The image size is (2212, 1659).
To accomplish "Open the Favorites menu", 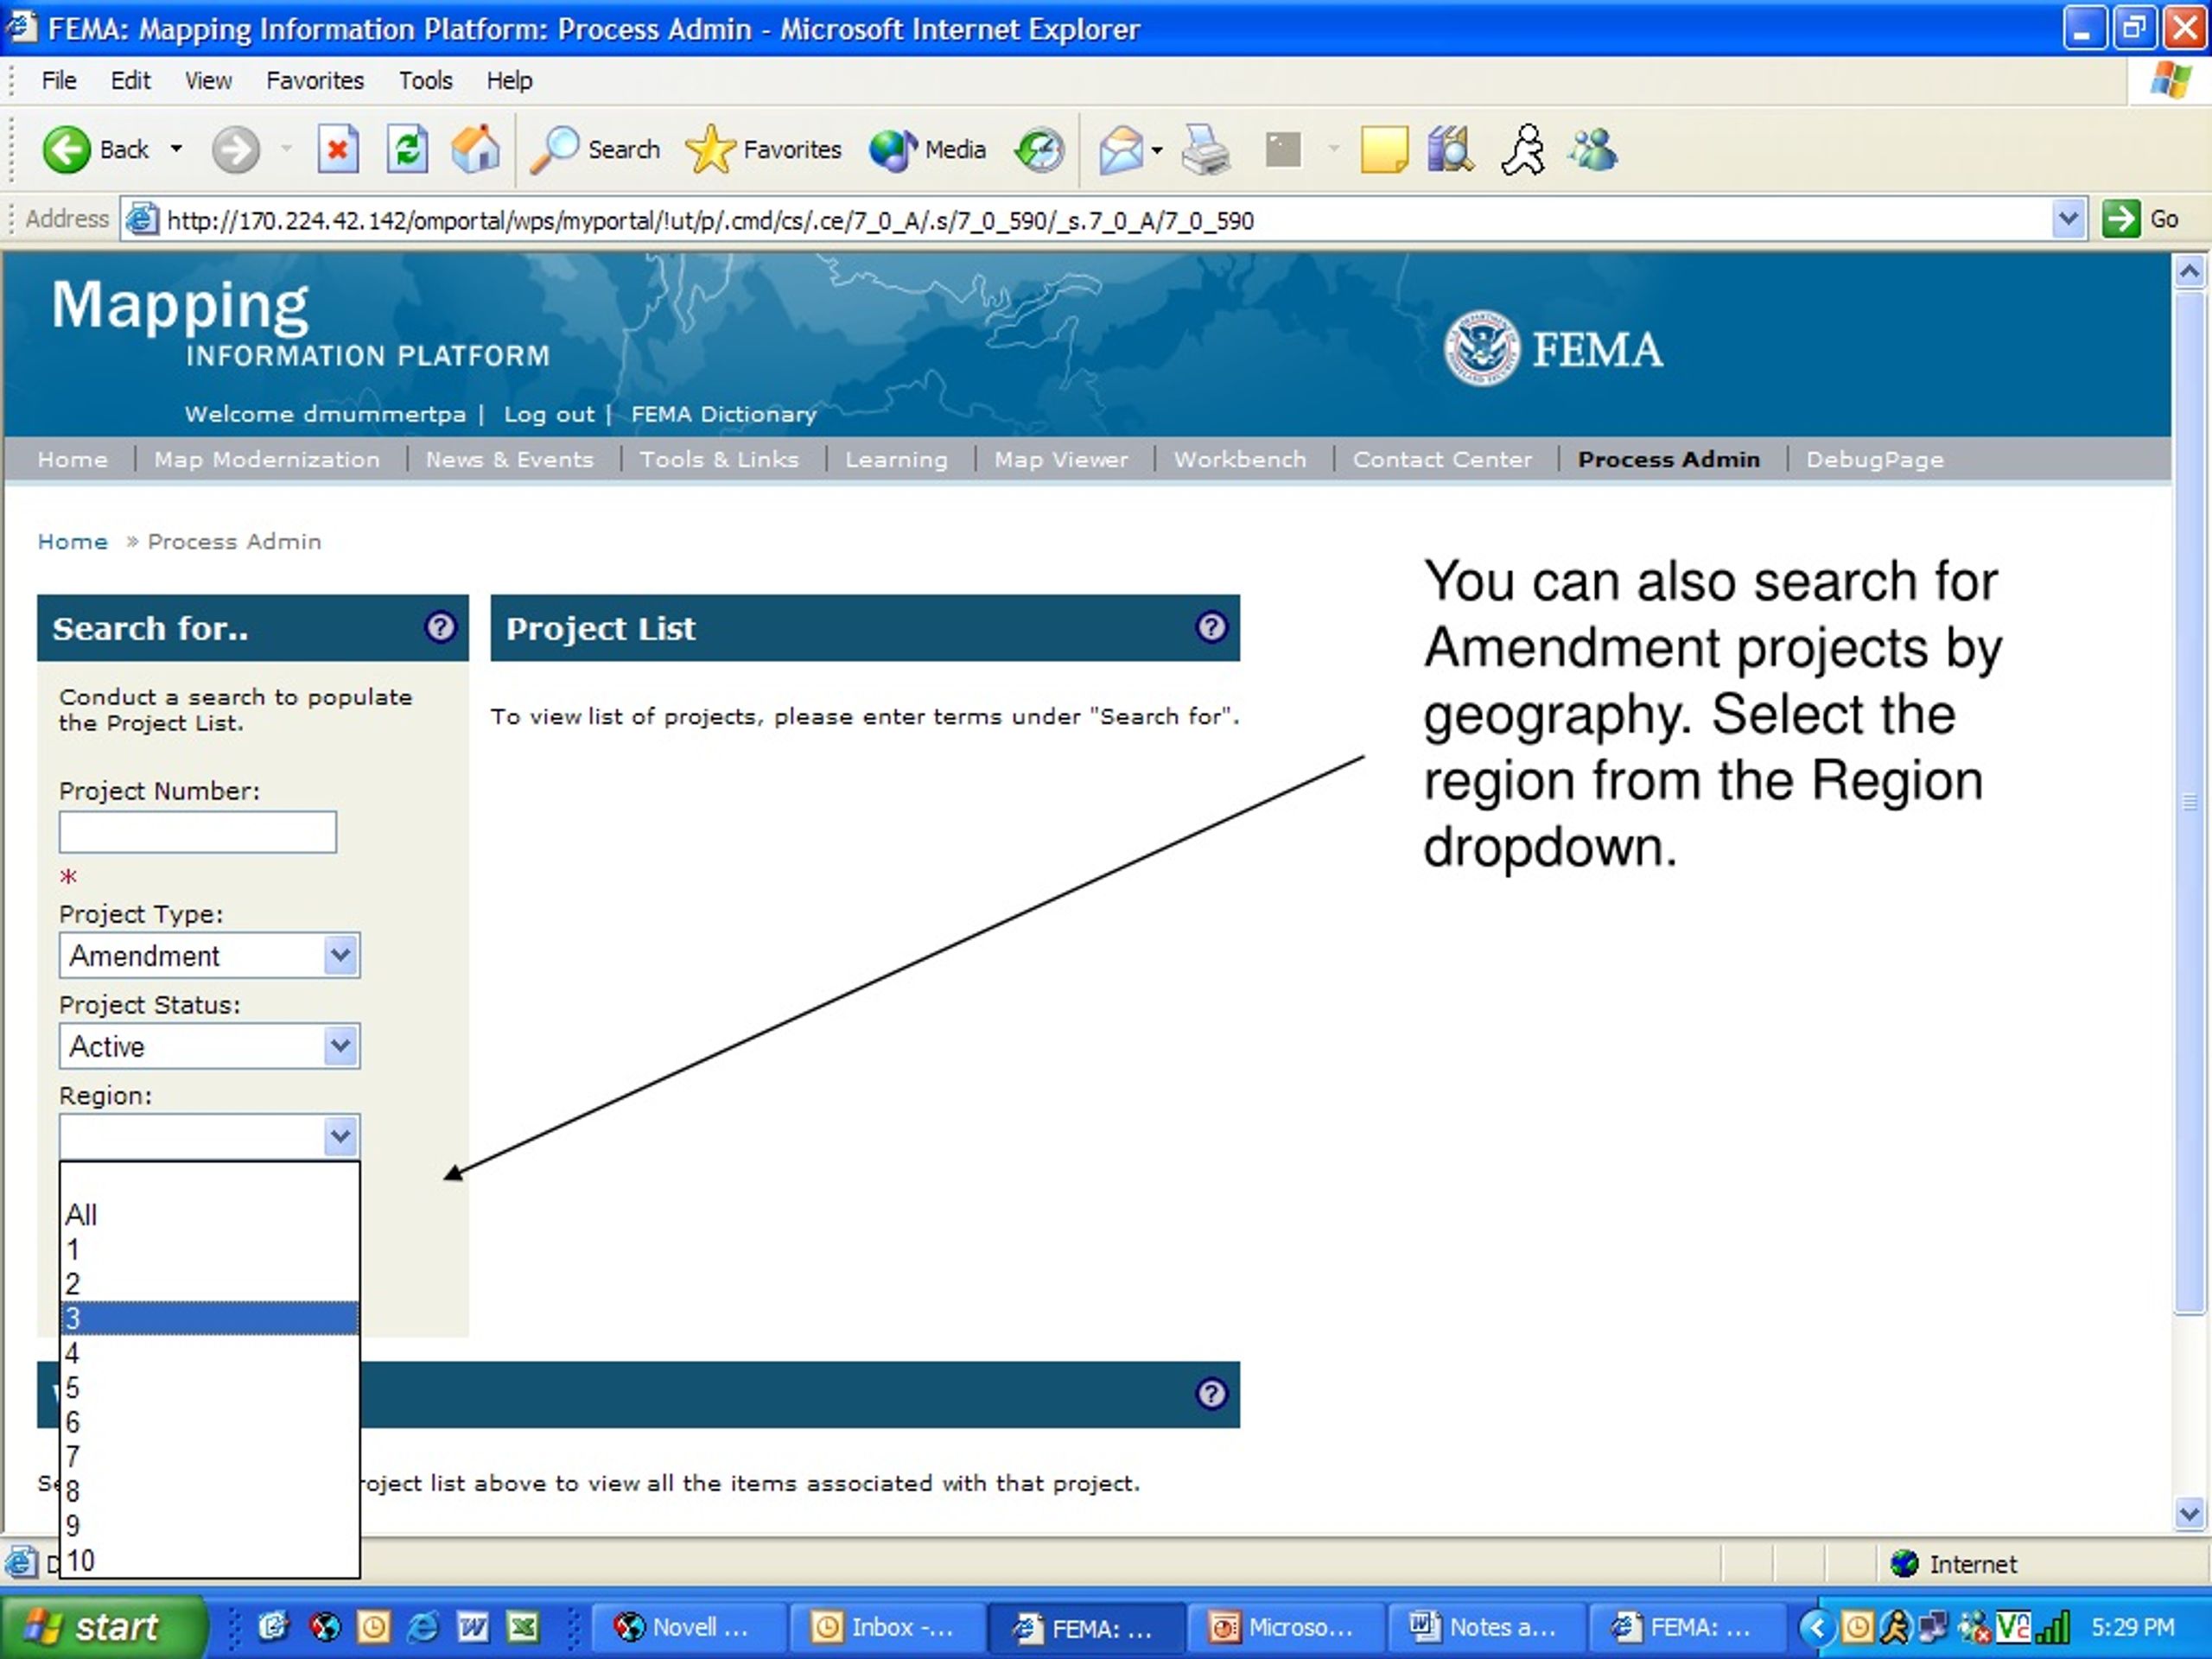I will pos(315,80).
